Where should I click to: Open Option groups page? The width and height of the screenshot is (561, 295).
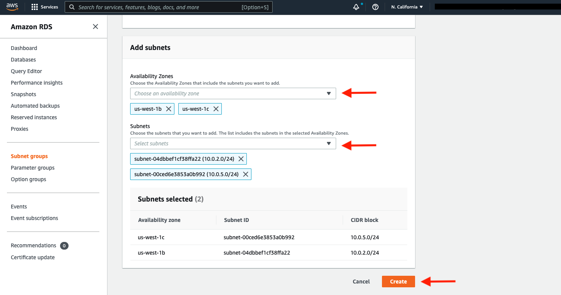pos(28,179)
